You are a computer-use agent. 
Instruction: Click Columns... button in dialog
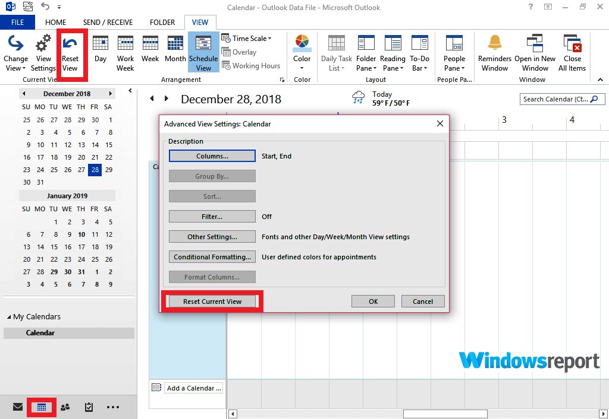point(212,156)
